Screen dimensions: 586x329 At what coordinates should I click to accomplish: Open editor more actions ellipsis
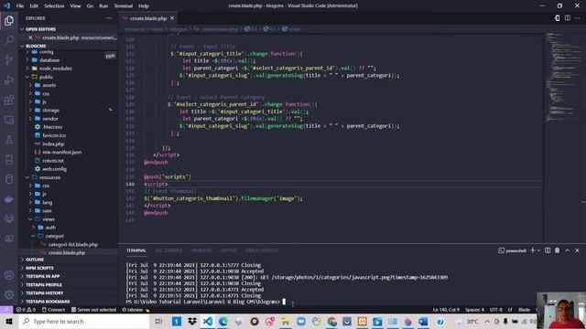point(577,18)
